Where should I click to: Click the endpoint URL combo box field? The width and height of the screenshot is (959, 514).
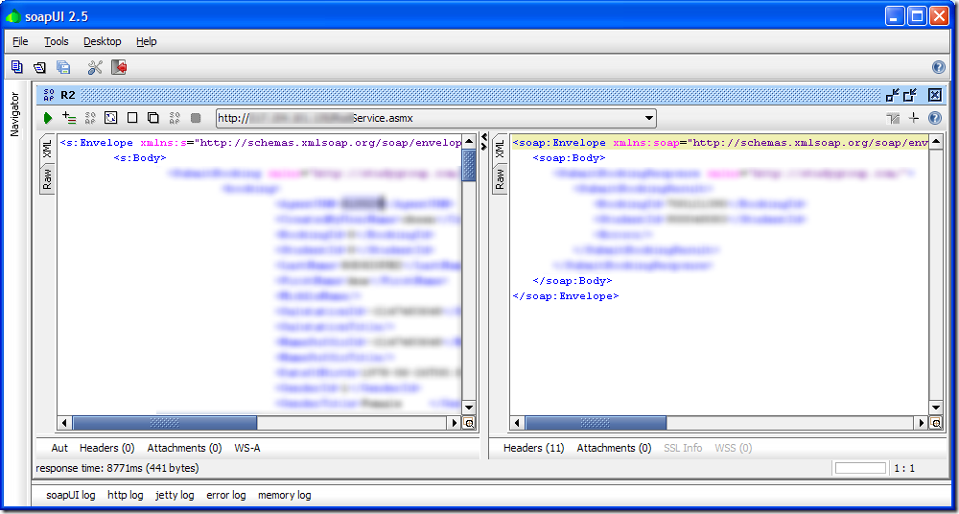point(435,118)
